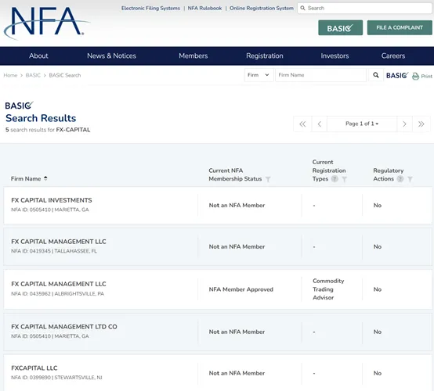Go to next results page arrow
The width and height of the screenshot is (434, 391).
[x=404, y=124]
